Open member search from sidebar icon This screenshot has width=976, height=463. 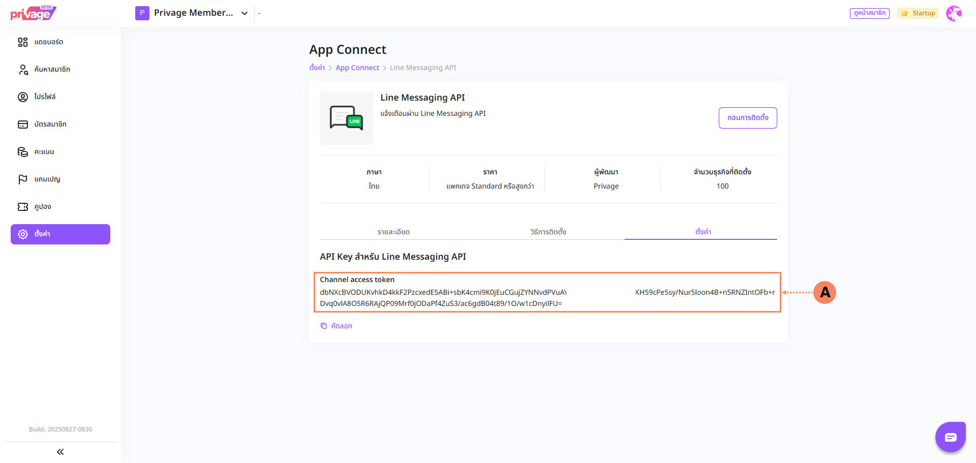(23, 70)
